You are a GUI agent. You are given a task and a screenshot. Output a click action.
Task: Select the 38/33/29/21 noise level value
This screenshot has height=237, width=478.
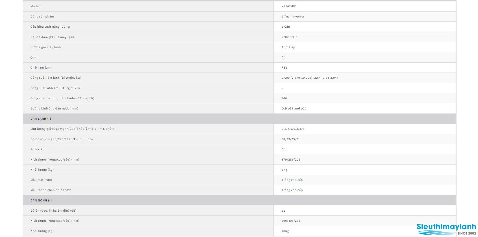291,139
